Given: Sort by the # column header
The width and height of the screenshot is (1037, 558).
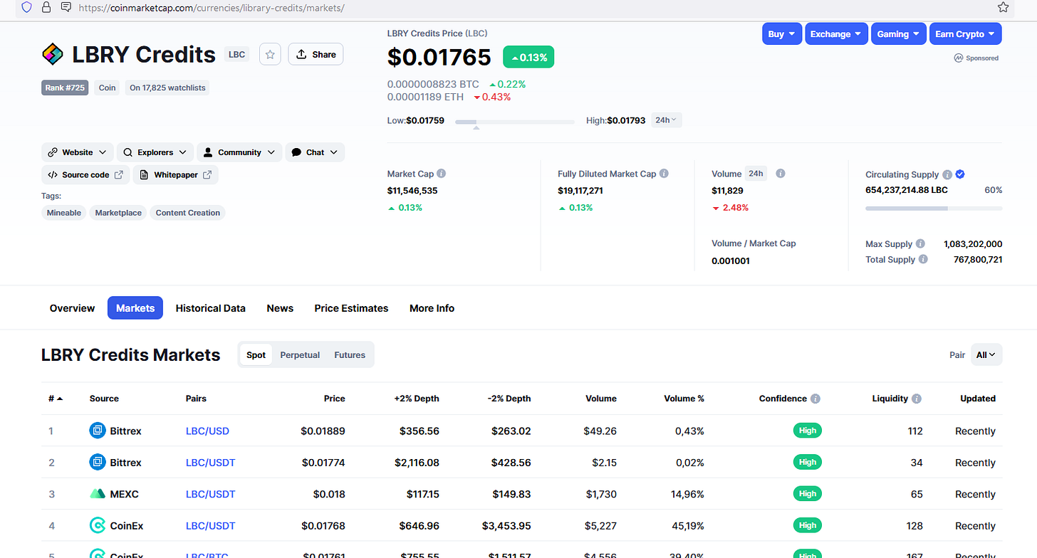Looking at the screenshot, I should point(55,399).
